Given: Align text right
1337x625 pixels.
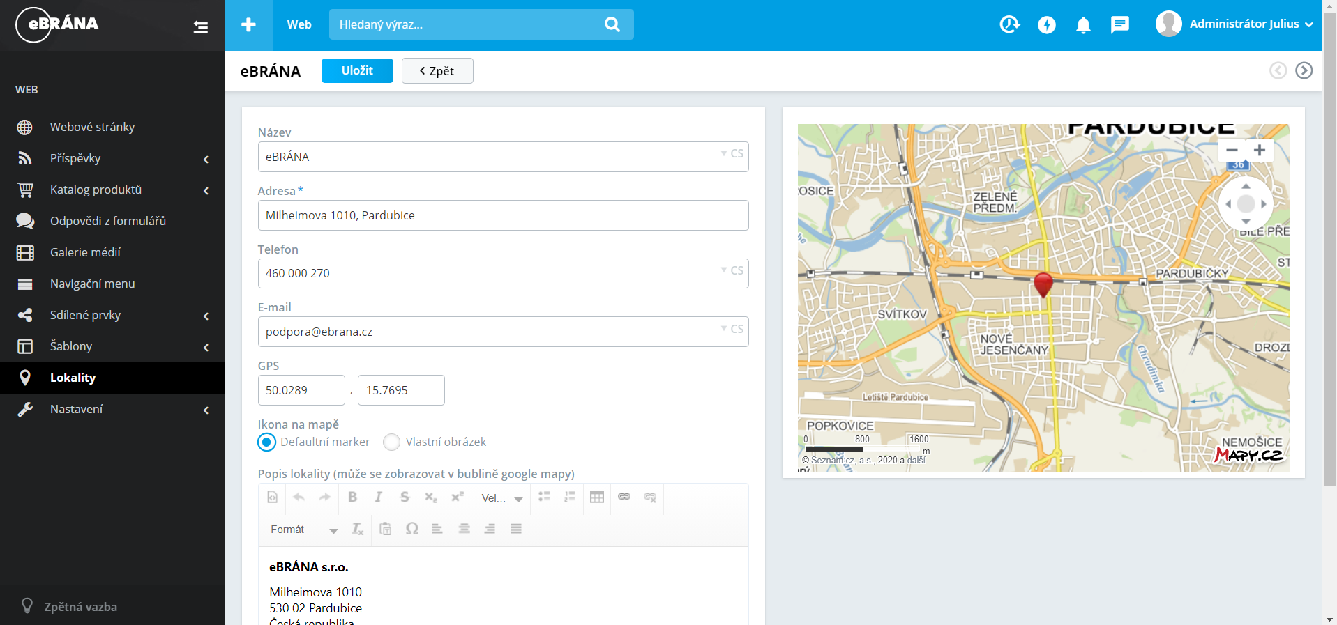Looking at the screenshot, I should coord(490,529).
